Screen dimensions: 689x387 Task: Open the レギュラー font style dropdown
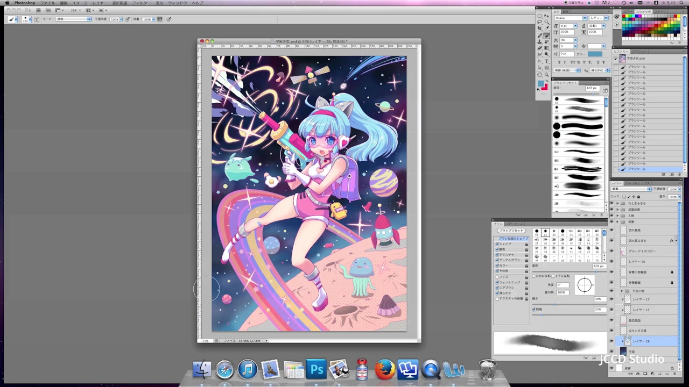pos(606,18)
